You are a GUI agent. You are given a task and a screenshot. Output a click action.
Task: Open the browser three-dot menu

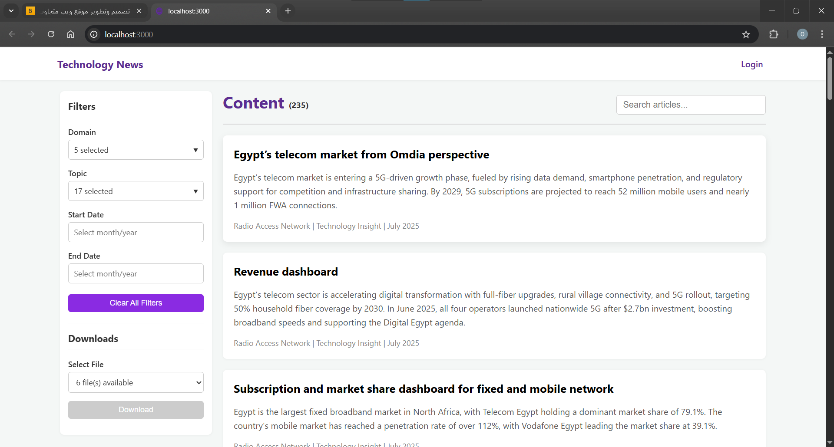[822, 34]
